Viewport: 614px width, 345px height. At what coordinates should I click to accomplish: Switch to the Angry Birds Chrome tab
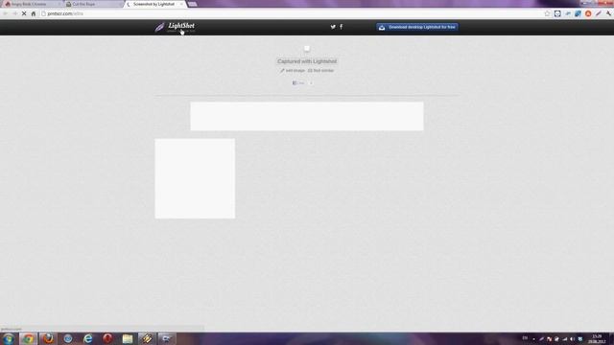click(32, 4)
